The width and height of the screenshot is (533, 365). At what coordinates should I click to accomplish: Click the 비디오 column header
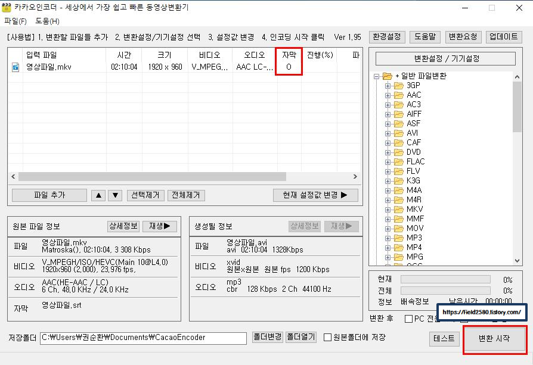point(210,55)
